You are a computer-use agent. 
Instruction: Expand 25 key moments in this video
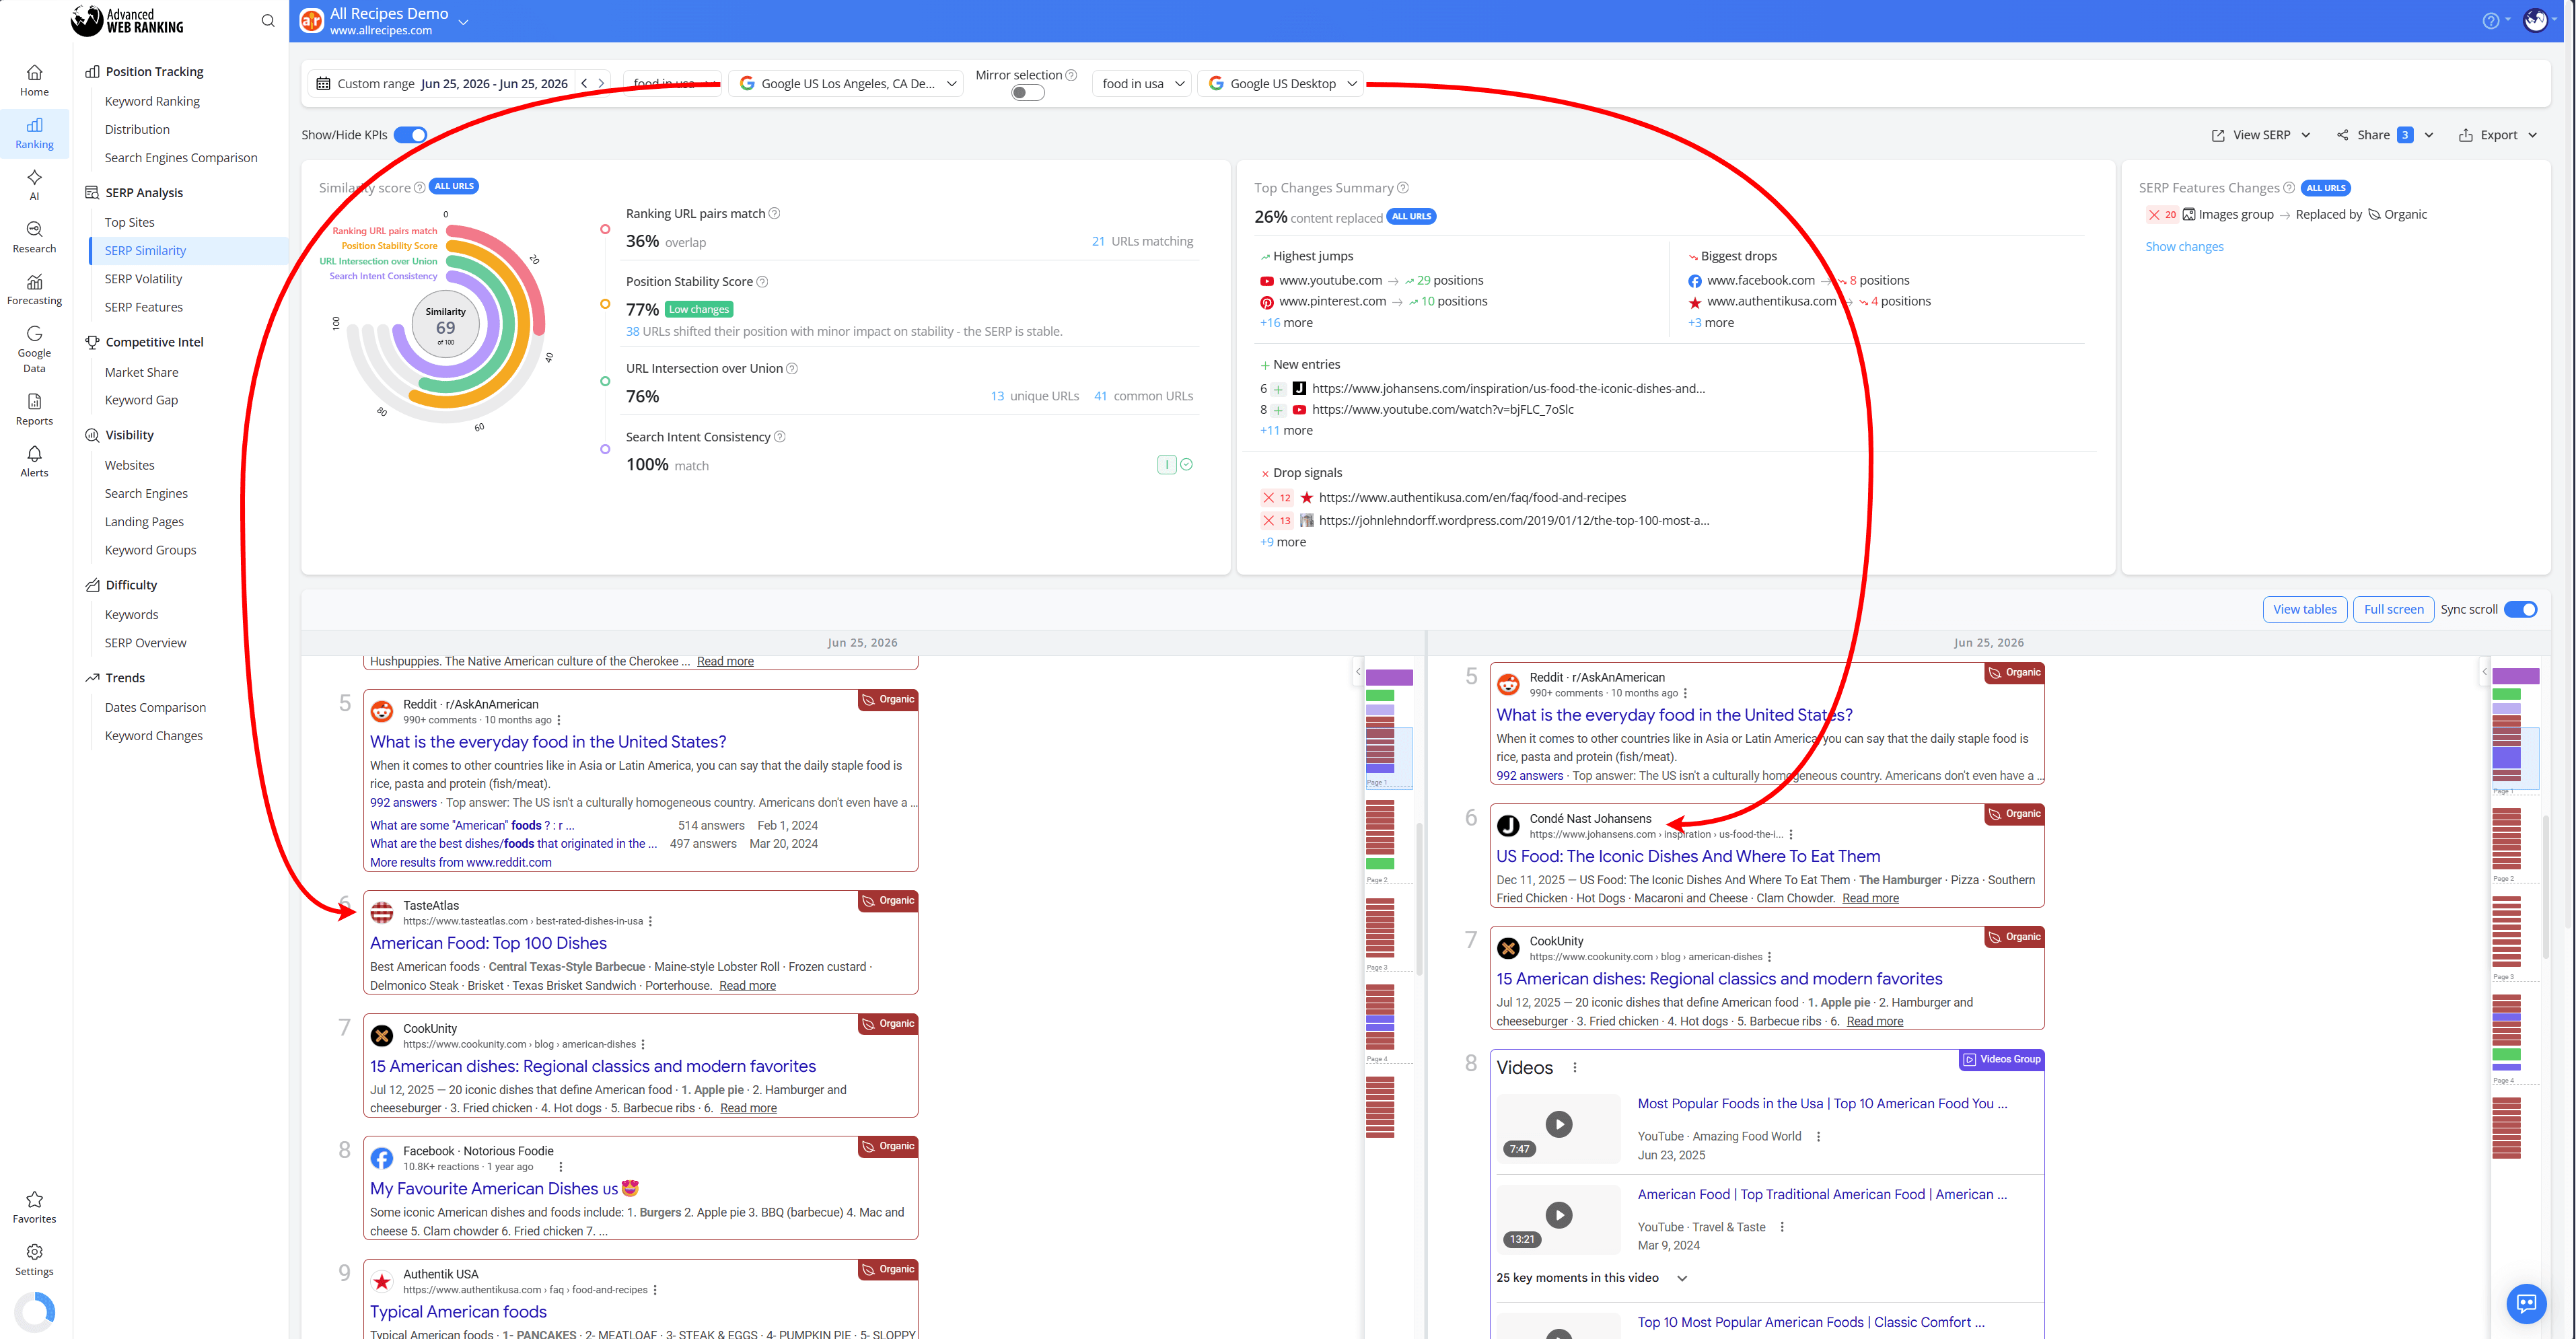(x=1682, y=1278)
